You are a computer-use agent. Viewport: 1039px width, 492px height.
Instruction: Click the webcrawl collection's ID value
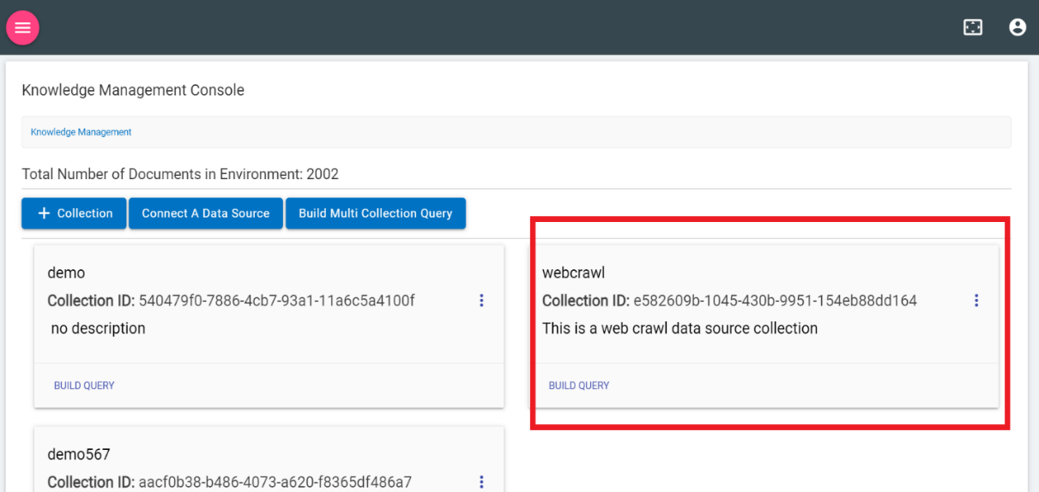(775, 301)
